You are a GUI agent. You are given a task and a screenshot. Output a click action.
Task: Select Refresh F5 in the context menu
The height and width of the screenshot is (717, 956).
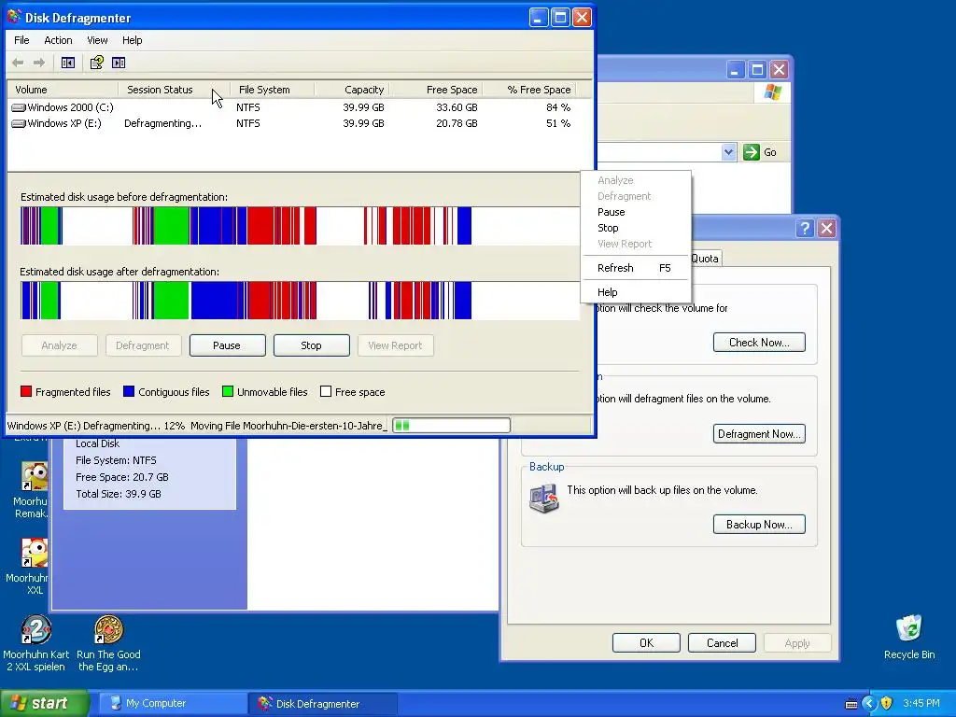pos(635,268)
